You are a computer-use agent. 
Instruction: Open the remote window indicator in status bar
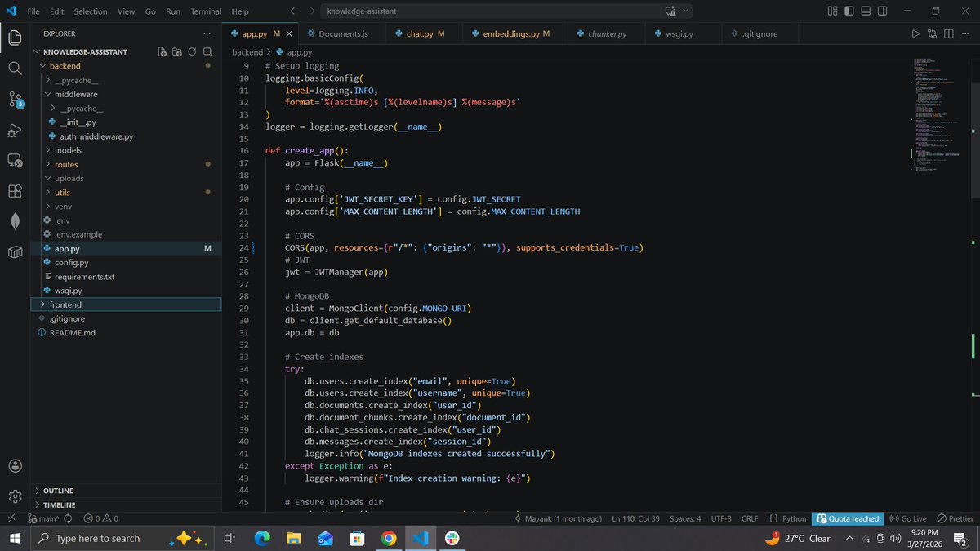pos(11,518)
